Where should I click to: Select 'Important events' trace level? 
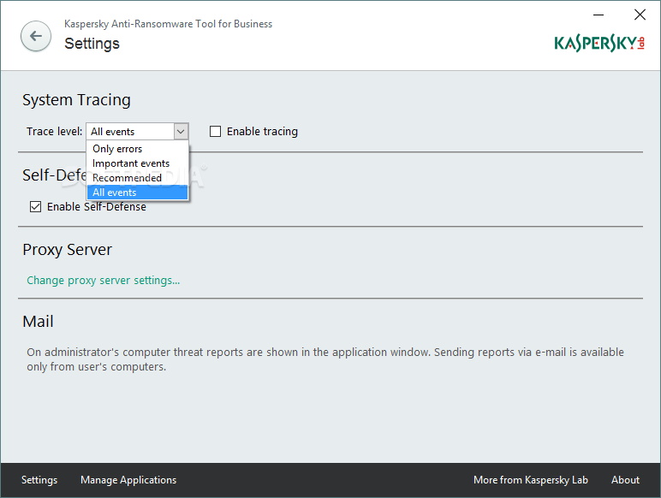(x=138, y=163)
